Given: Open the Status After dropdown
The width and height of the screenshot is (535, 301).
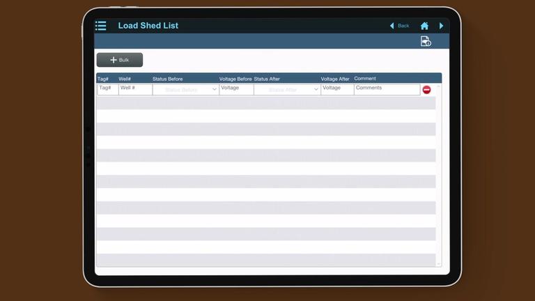Looking at the screenshot, I should tap(287, 89).
